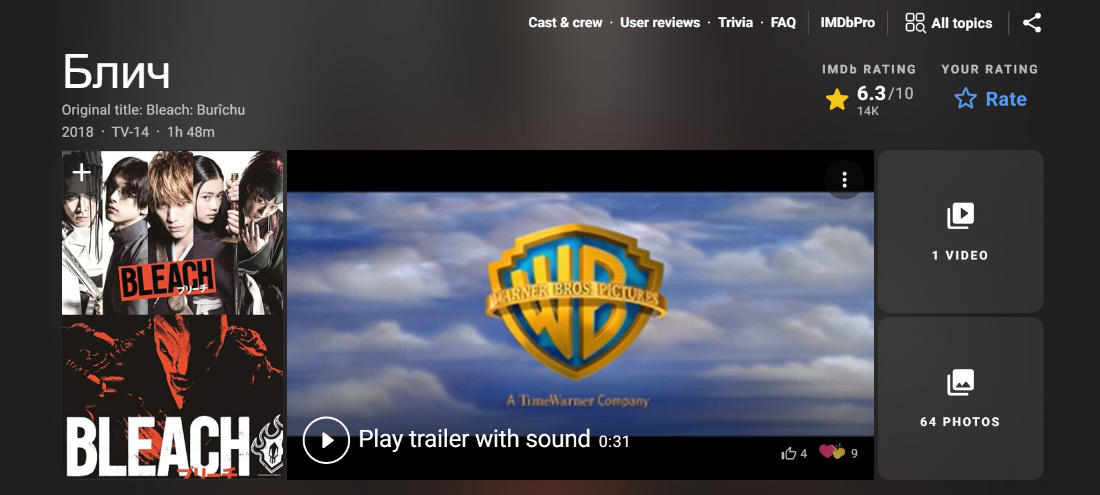Add title to watchlist with plus icon
The image size is (1100, 495).
tap(82, 172)
